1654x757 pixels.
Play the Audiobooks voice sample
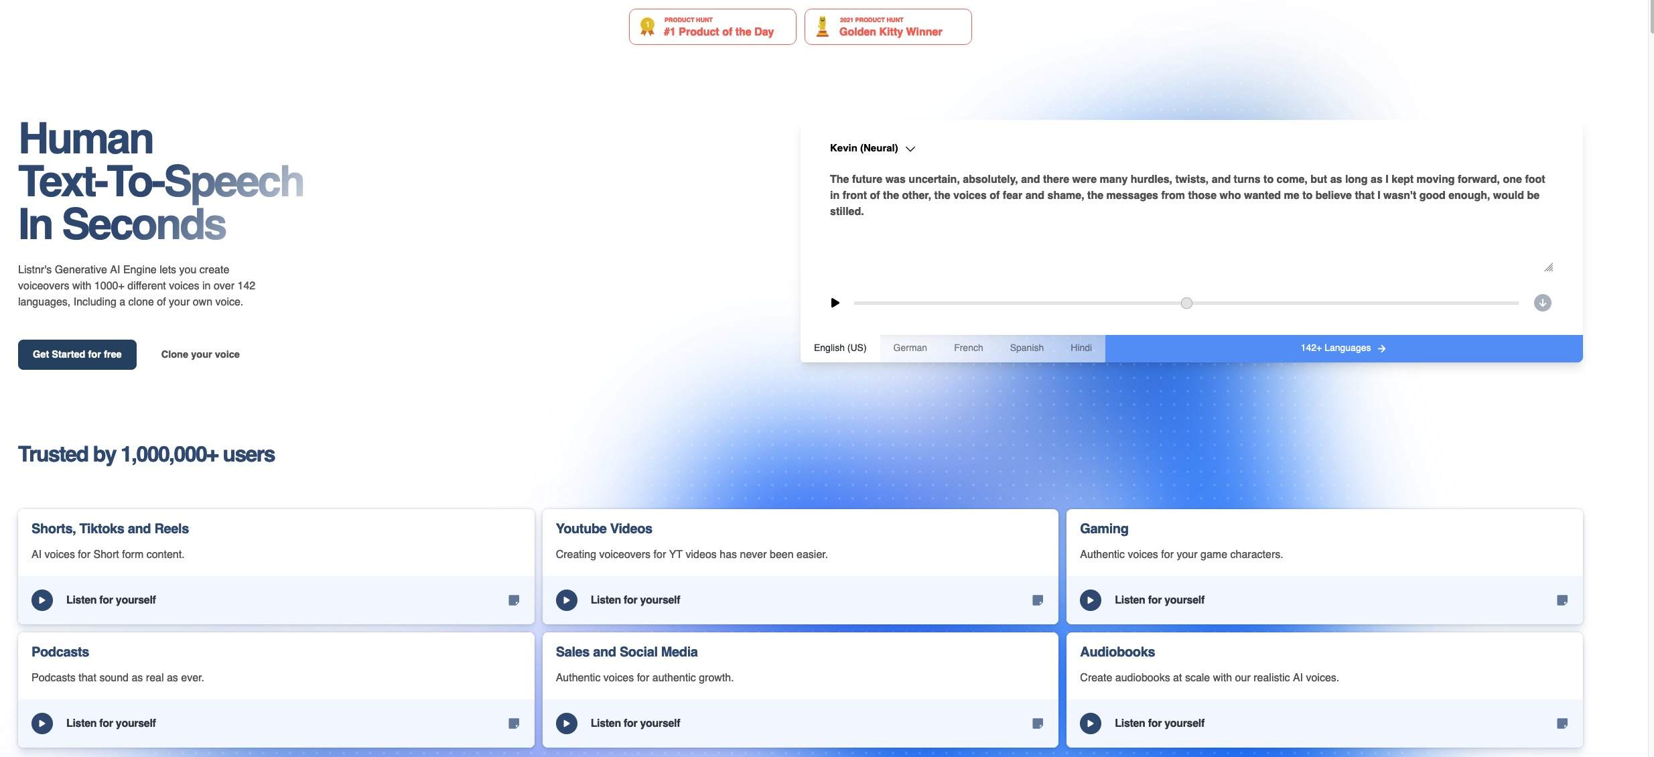click(1091, 724)
